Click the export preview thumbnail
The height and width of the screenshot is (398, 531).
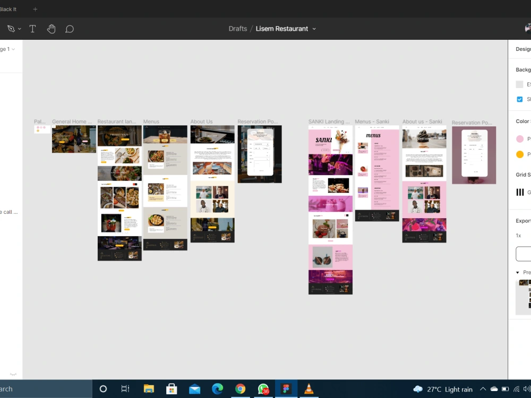523,297
